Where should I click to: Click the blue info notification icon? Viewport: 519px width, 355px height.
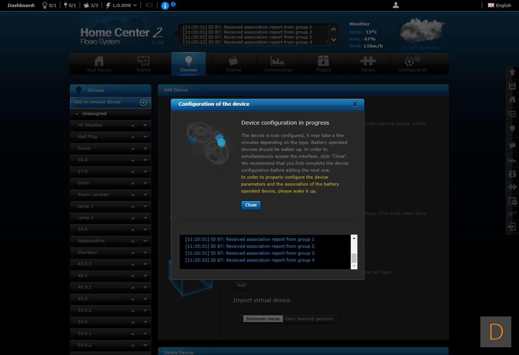(x=165, y=6)
